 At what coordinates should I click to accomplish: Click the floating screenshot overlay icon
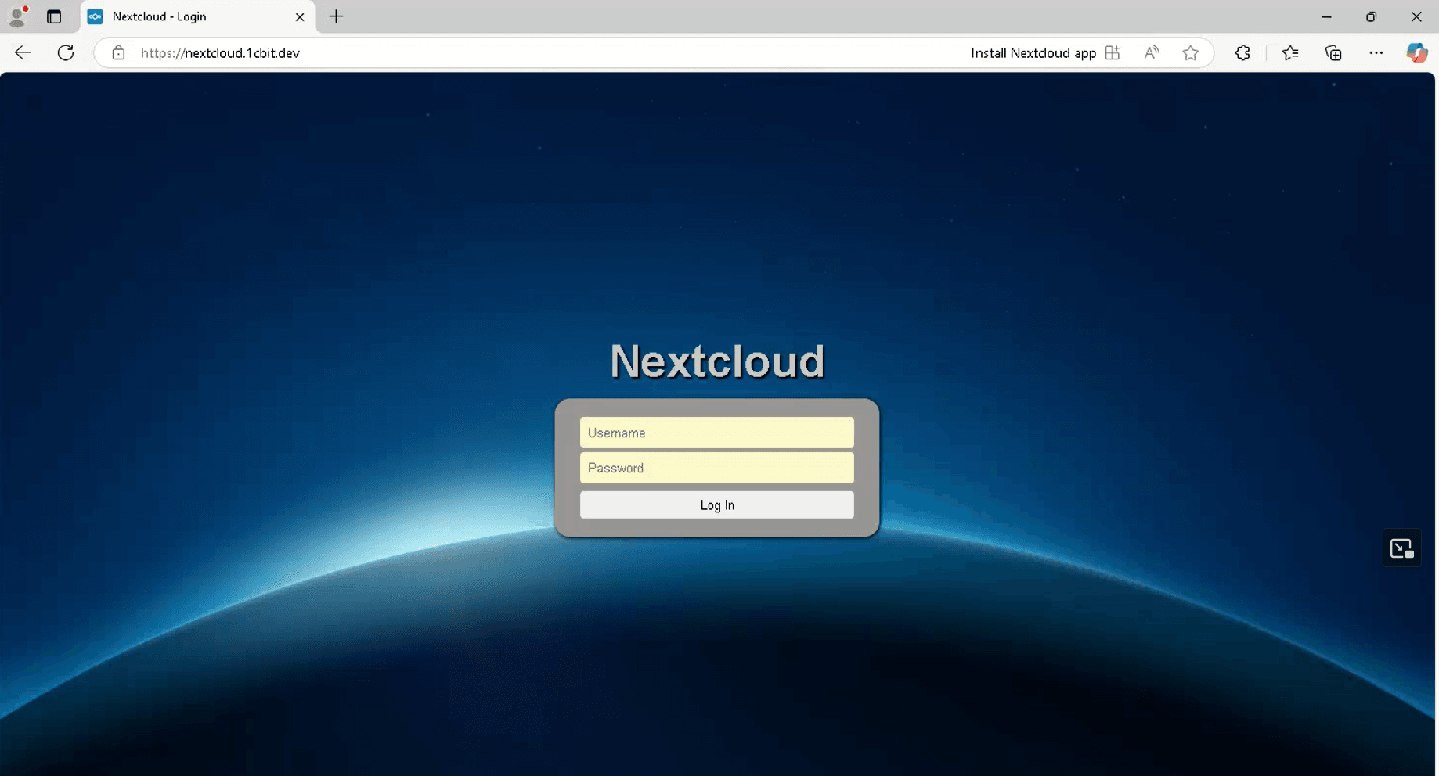point(1401,548)
